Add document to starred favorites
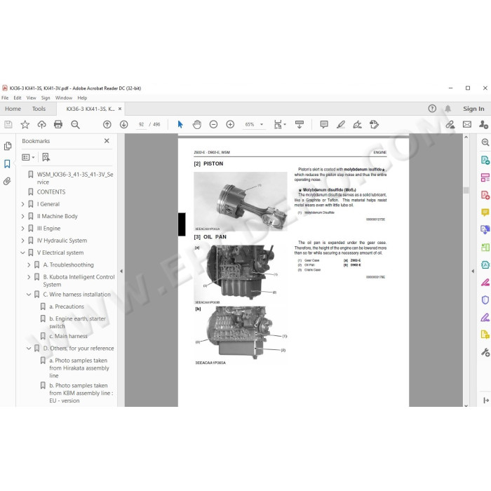Viewport: 491px width, 491px height. [25, 125]
